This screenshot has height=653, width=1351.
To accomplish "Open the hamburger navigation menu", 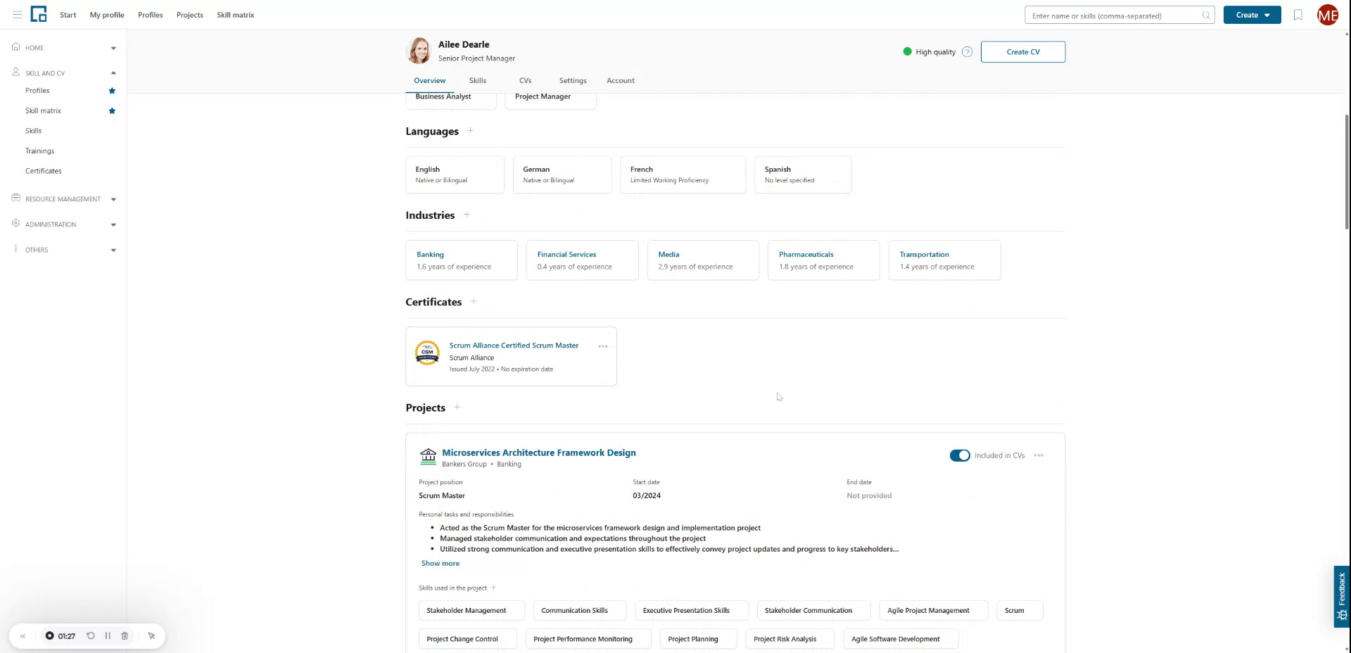I will [18, 14].
